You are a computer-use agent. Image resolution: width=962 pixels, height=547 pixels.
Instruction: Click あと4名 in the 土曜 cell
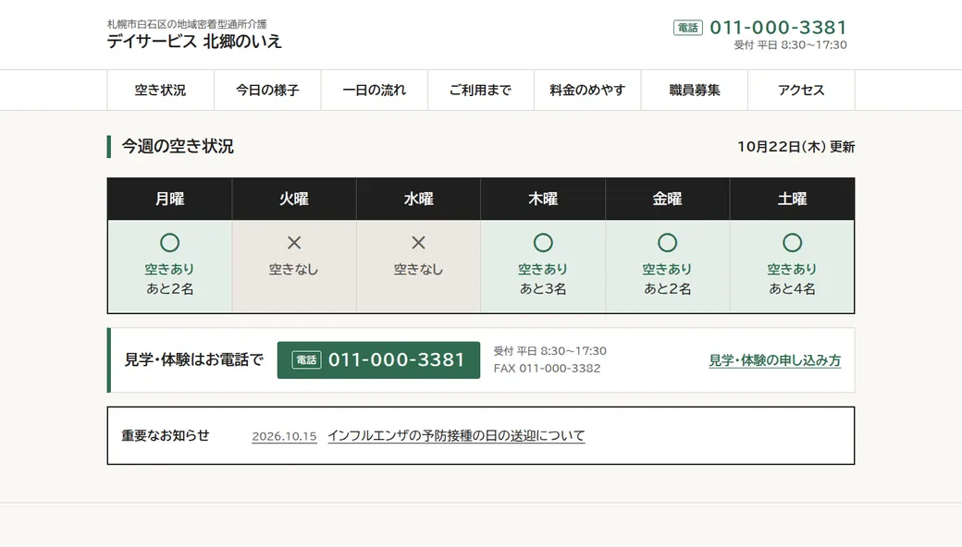792,288
